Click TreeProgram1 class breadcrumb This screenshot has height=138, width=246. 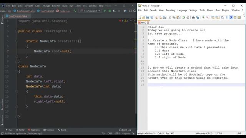coord(45,11)
